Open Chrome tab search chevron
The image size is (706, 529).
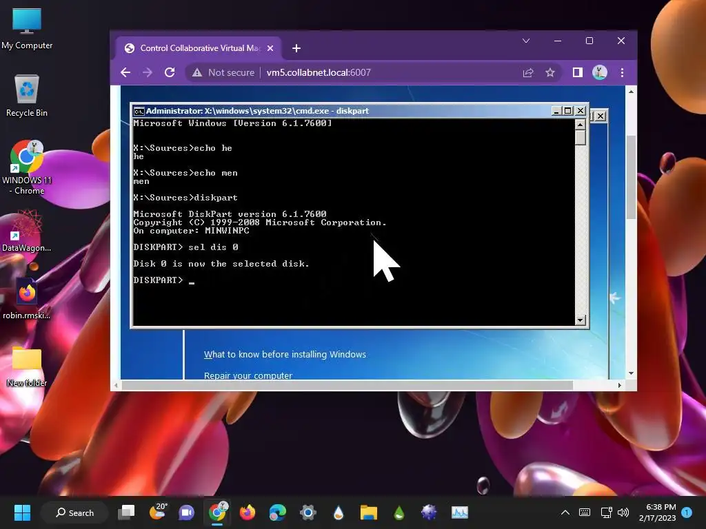[526, 41]
